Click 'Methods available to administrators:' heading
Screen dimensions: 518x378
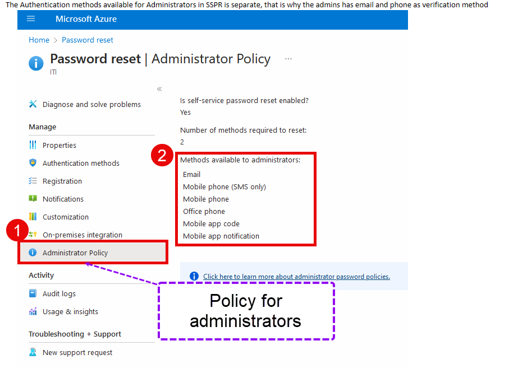click(x=240, y=160)
